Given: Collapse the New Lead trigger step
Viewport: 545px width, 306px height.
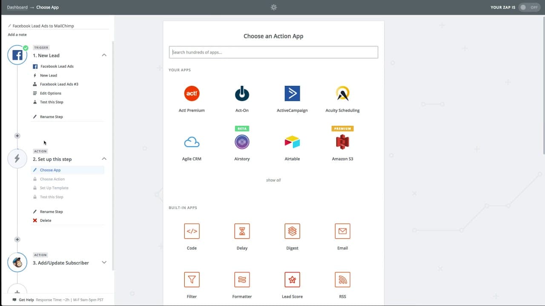Looking at the screenshot, I should (x=104, y=55).
